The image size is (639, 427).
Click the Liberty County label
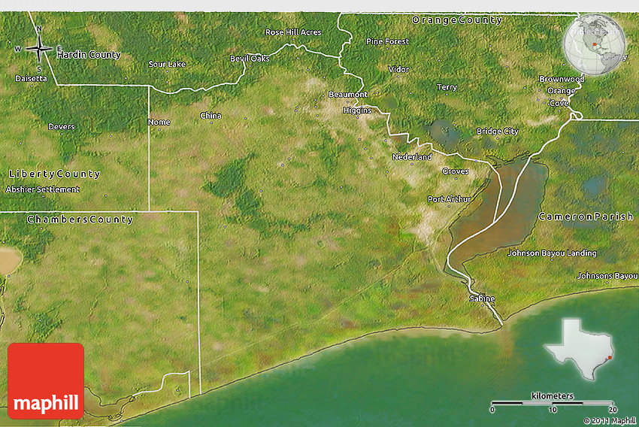[x=54, y=174]
